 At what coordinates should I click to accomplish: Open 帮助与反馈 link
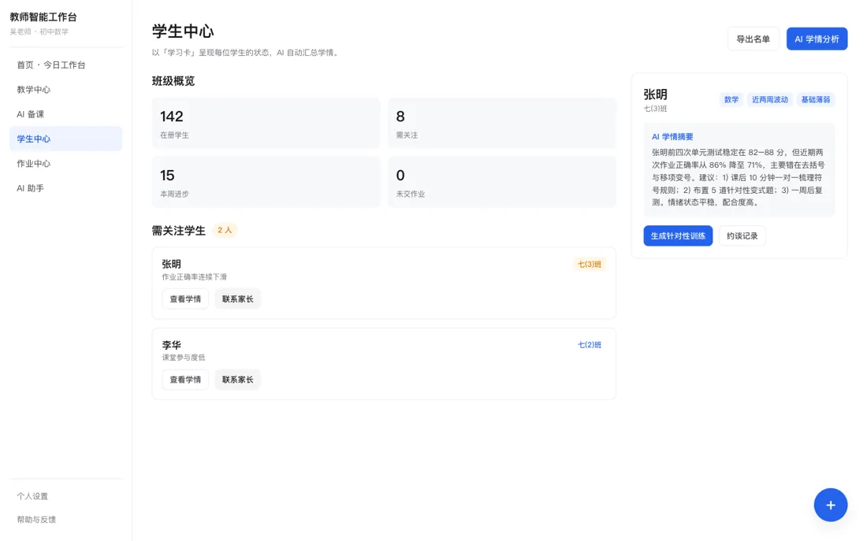[x=36, y=520]
